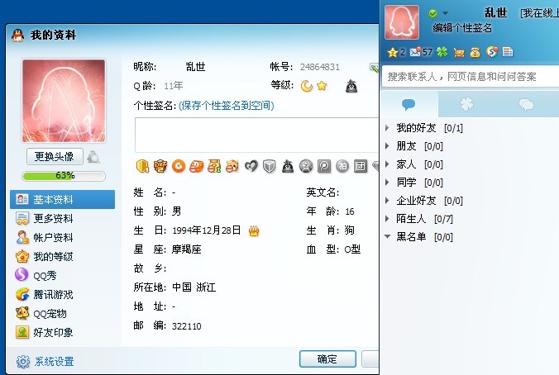The image size is (559, 375).
Task: Click the location value 中国 浙江
Action: [194, 287]
